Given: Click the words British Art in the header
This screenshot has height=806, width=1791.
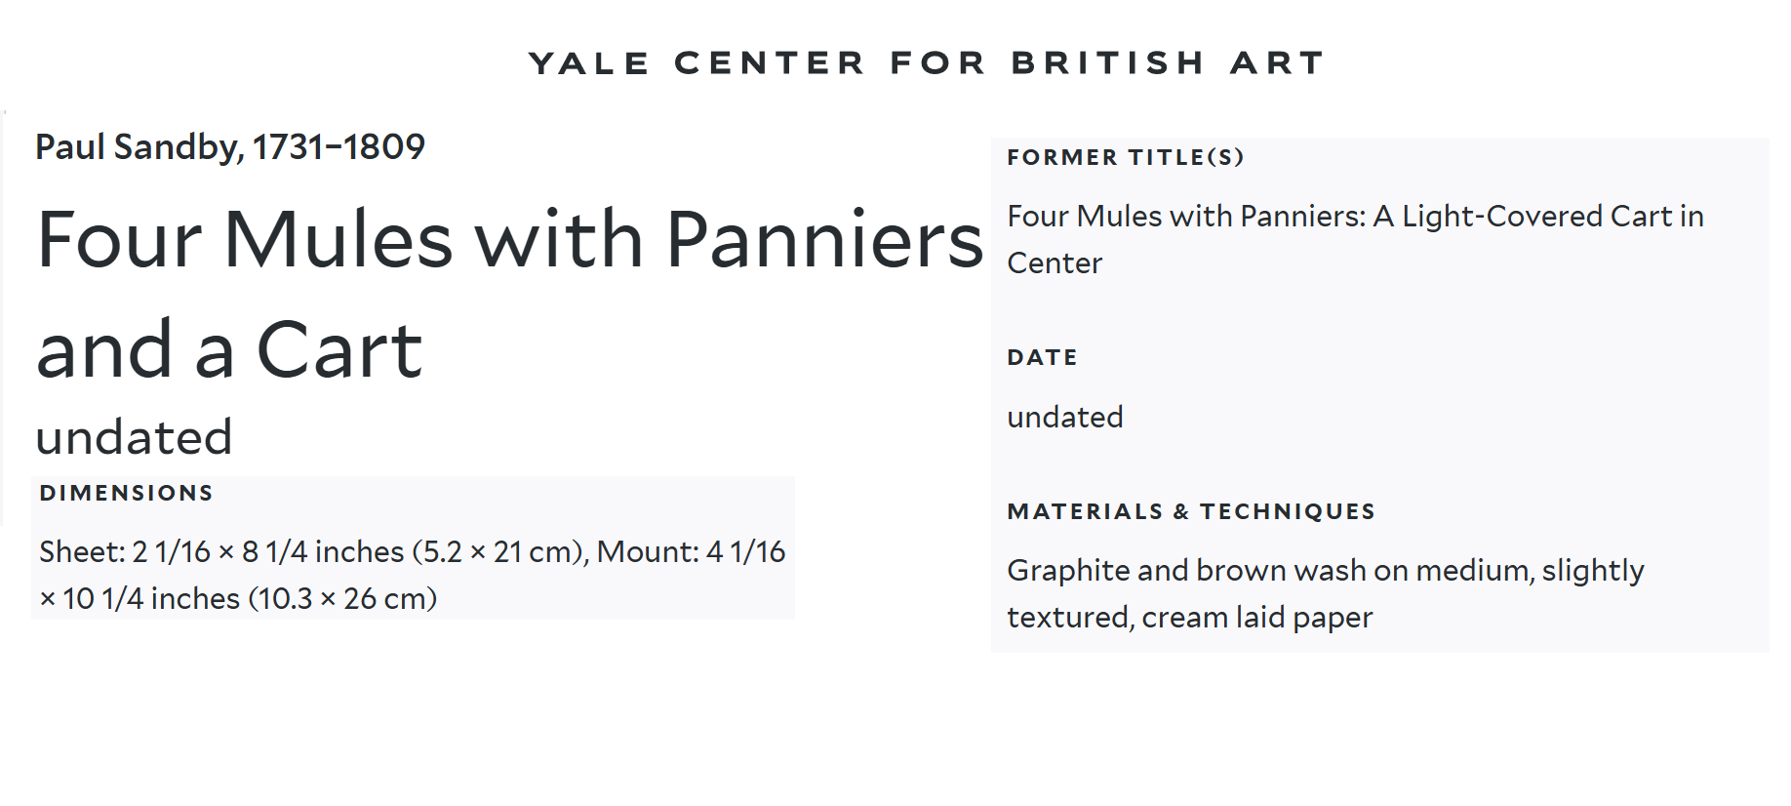Looking at the screenshot, I should coord(1168,63).
